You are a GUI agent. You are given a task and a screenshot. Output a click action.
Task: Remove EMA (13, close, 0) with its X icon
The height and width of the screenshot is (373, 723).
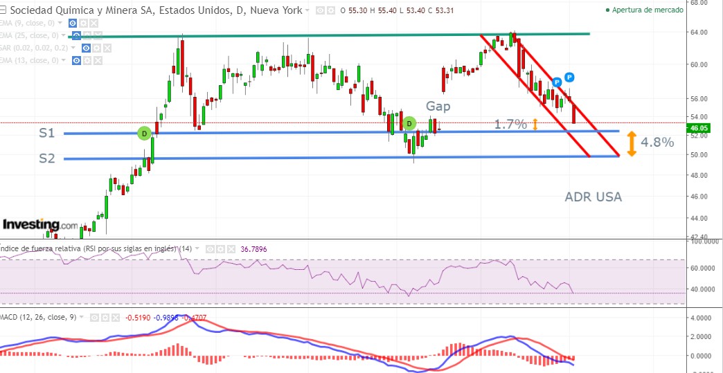[98, 60]
